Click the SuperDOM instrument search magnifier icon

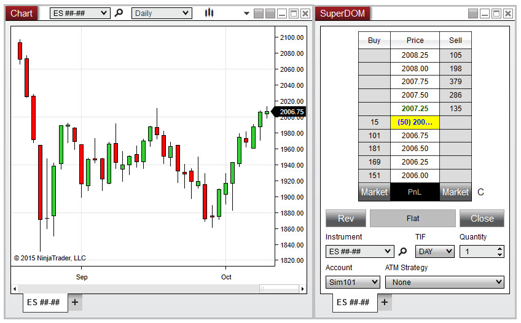pyautogui.click(x=403, y=251)
